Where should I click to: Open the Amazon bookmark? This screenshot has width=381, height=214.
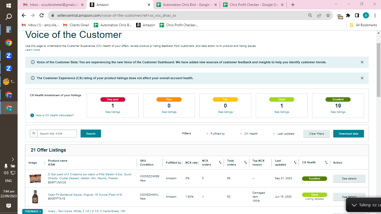[x=146, y=25]
